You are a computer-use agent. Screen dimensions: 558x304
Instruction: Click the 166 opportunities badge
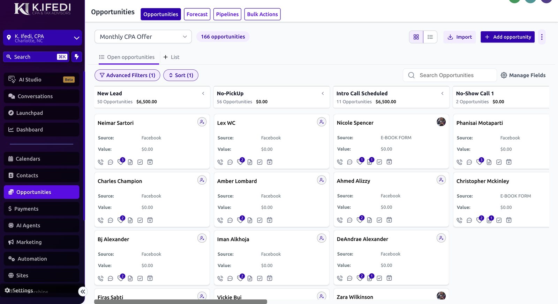click(223, 37)
